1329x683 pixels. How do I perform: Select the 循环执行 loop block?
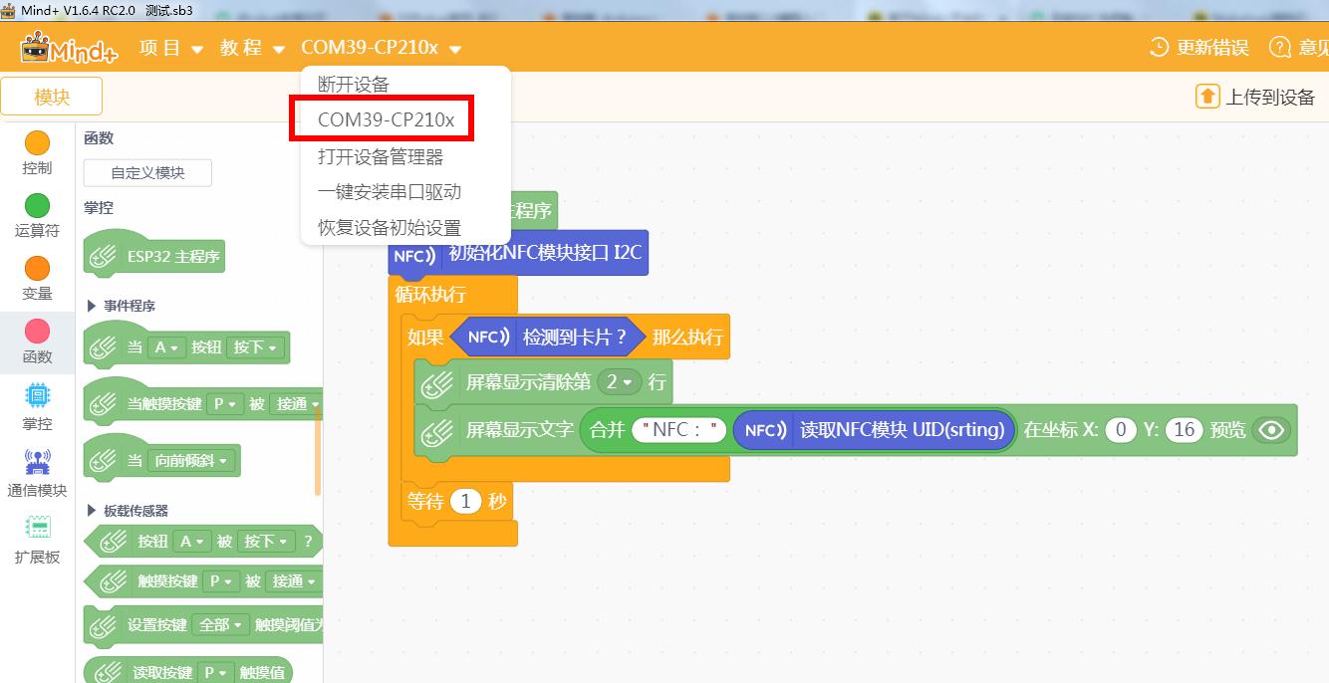[x=430, y=294]
